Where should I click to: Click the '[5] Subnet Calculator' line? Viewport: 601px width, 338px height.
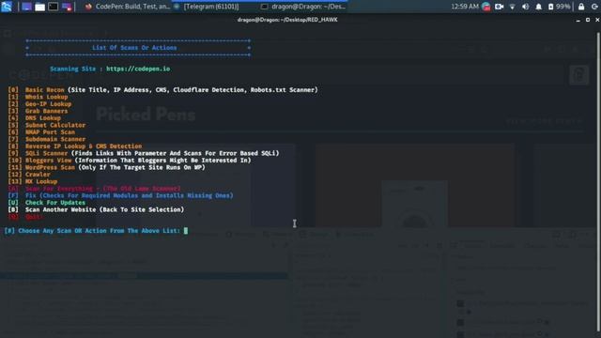coord(46,125)
